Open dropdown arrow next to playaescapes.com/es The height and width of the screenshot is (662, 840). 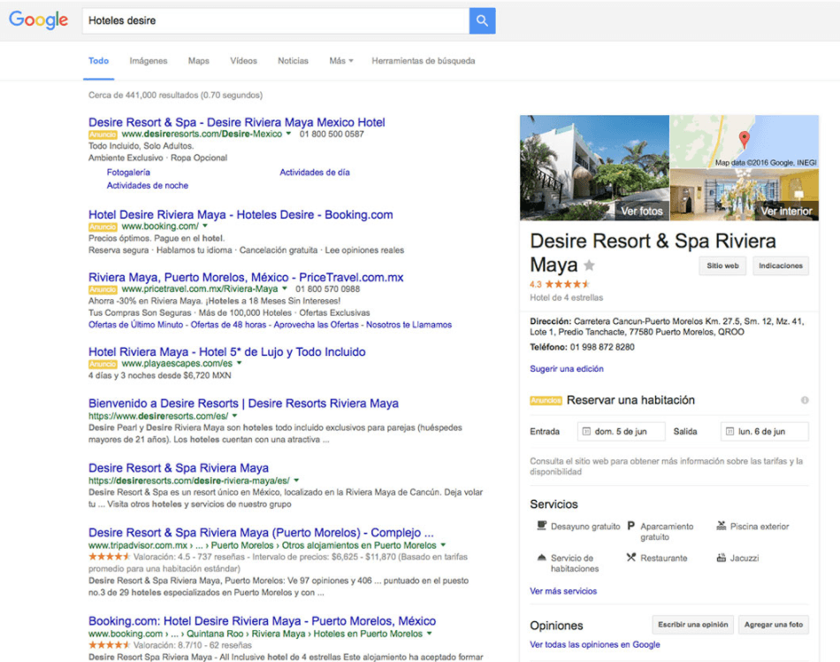(239, 363)
